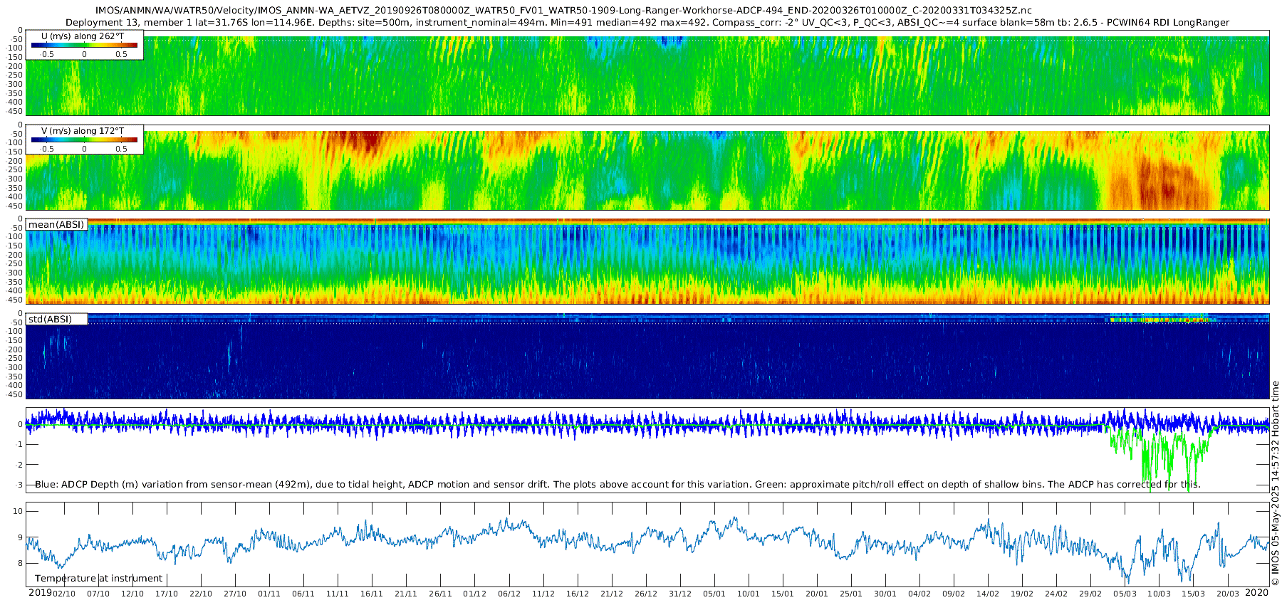Image resolution: width=1282 pixels, height=605 pixels.
Task: Select the mean(ABSI) panel label
Action: [56, 224]
